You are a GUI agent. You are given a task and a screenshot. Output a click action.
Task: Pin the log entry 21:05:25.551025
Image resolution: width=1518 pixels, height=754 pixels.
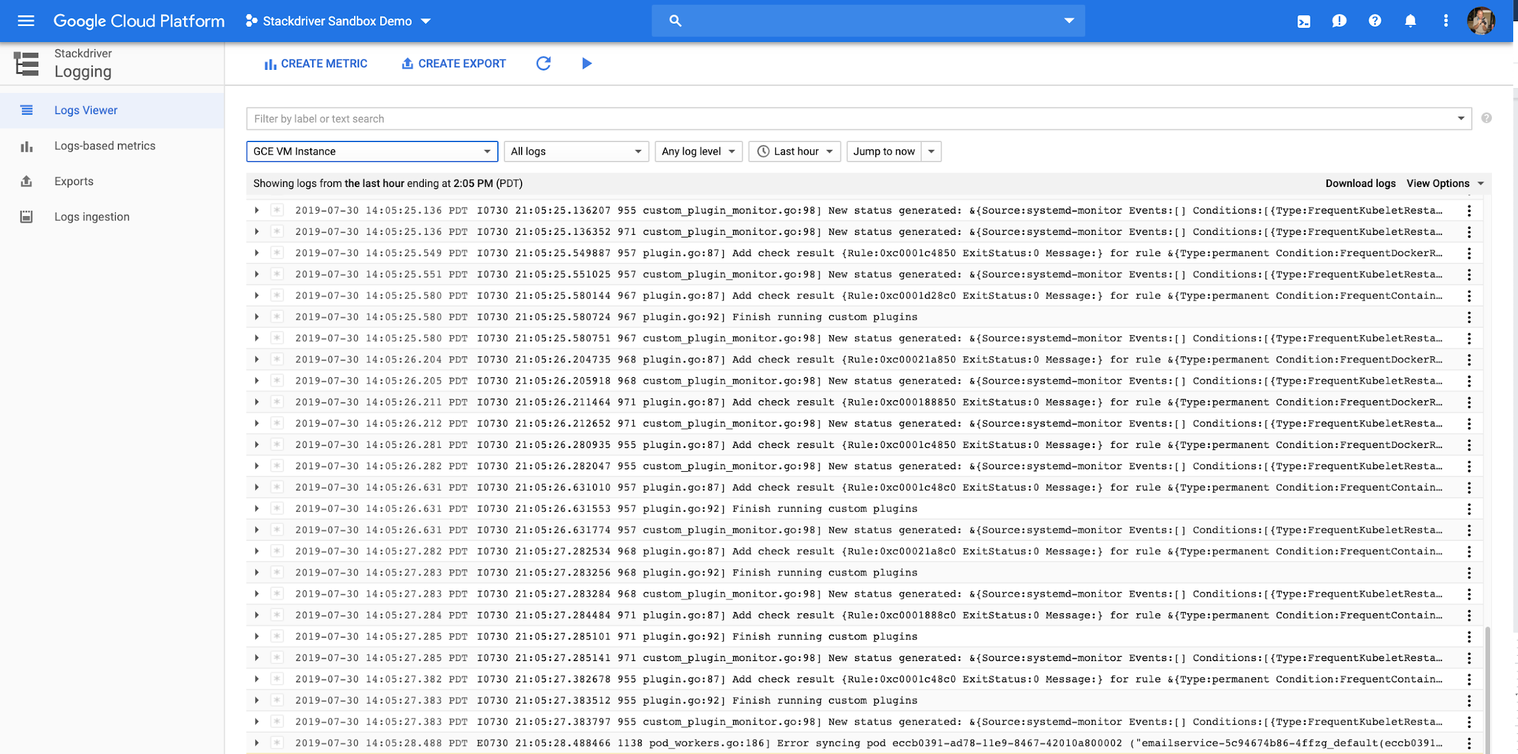pyautogui.click(x=277, y=274)
